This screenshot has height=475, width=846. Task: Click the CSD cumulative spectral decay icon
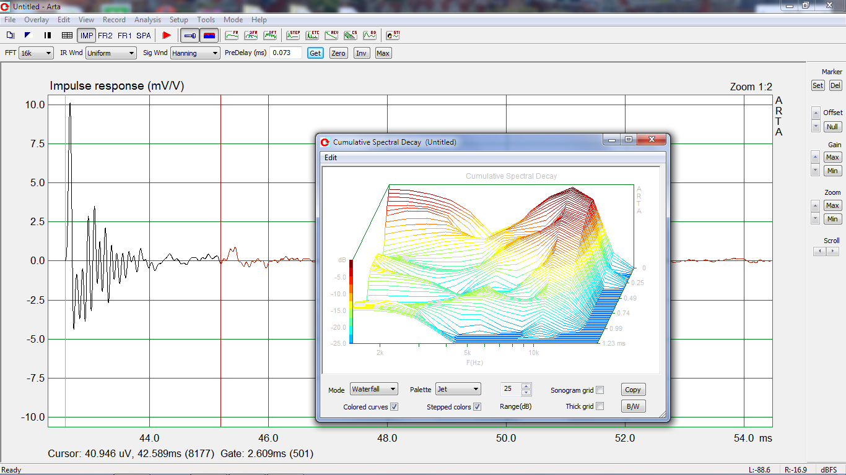coord(351,35)
